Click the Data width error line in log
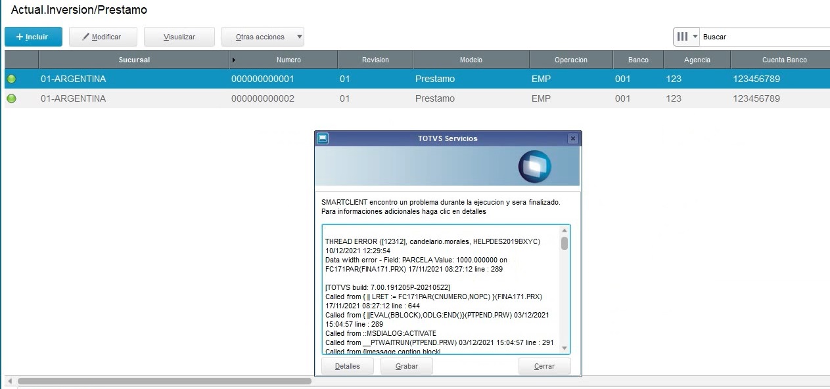Image resolution: width=830 pixels, height=389 pixels. point(416,260)
